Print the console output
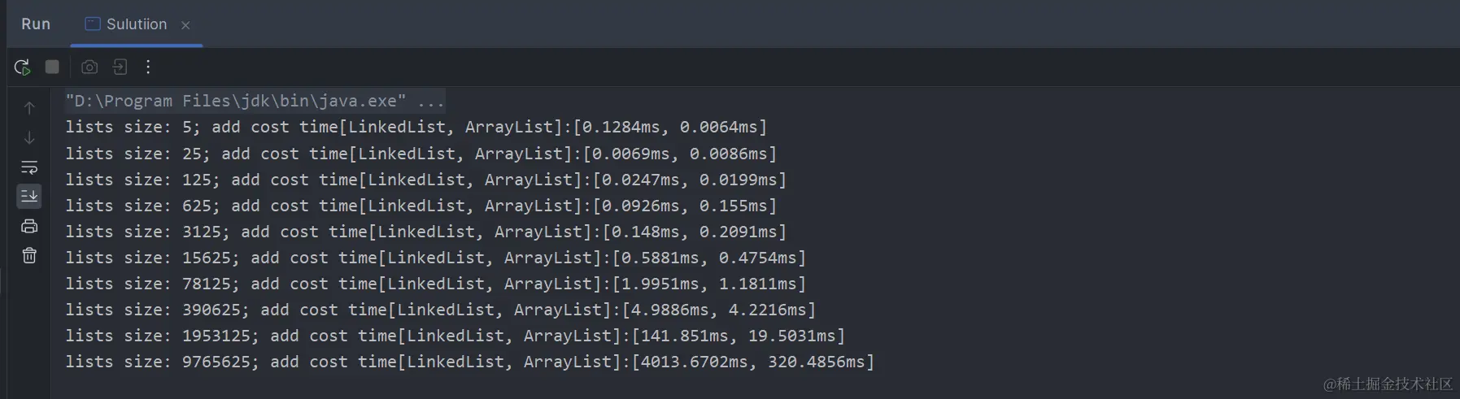This screenshot has width=1460, height=399. [29, 226]
